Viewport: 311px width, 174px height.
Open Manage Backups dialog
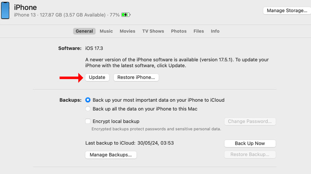tap(111, 155)
